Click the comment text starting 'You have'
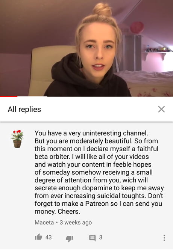Viewport: 173px width, 250px height. pyautogui.click(x=99, y=172)
